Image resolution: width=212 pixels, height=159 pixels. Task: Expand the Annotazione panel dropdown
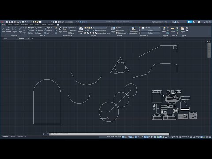pos(67,36)
